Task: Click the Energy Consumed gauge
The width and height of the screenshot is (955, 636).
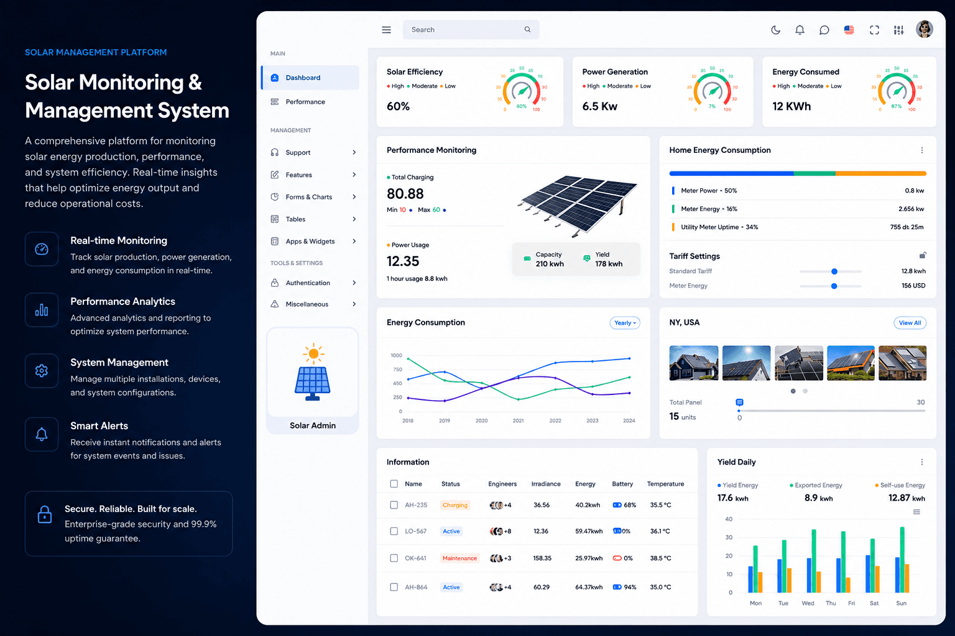Action: 897,90
